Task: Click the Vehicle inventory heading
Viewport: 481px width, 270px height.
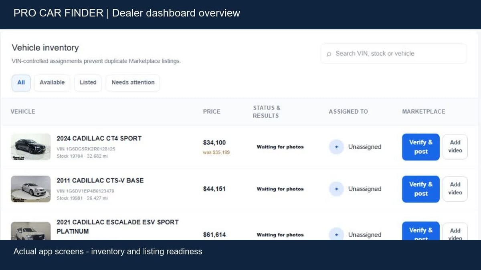Action: tap(45, 48)
